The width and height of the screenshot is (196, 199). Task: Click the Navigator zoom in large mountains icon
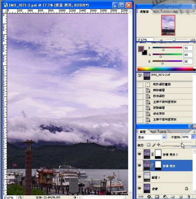pyautogui.click(x=193, y=40)
